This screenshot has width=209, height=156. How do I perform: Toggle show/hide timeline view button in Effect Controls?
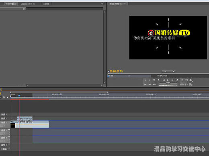(24, 9)
